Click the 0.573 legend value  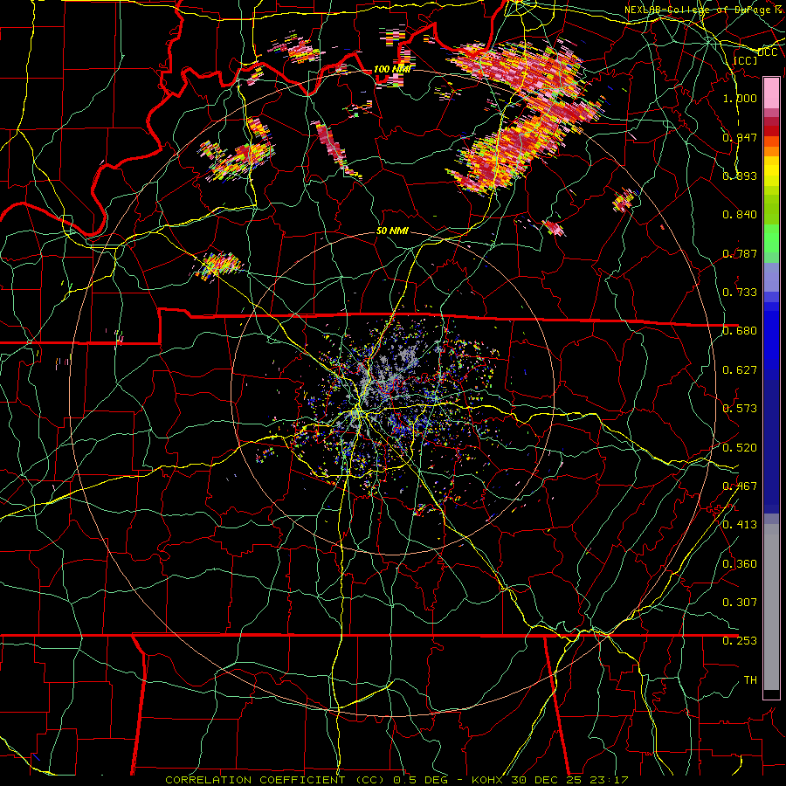740,409
